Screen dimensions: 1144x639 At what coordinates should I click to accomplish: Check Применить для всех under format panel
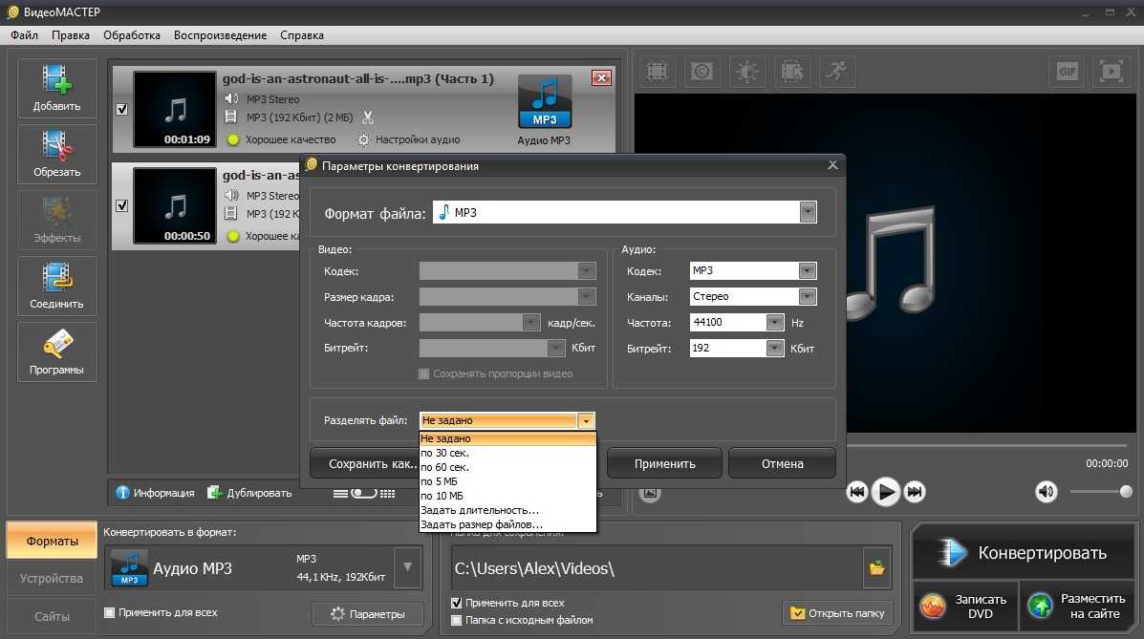coord(109,612)
